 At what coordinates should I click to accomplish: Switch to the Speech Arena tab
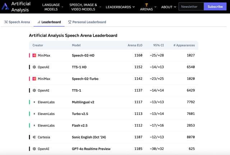pos(17,22)
